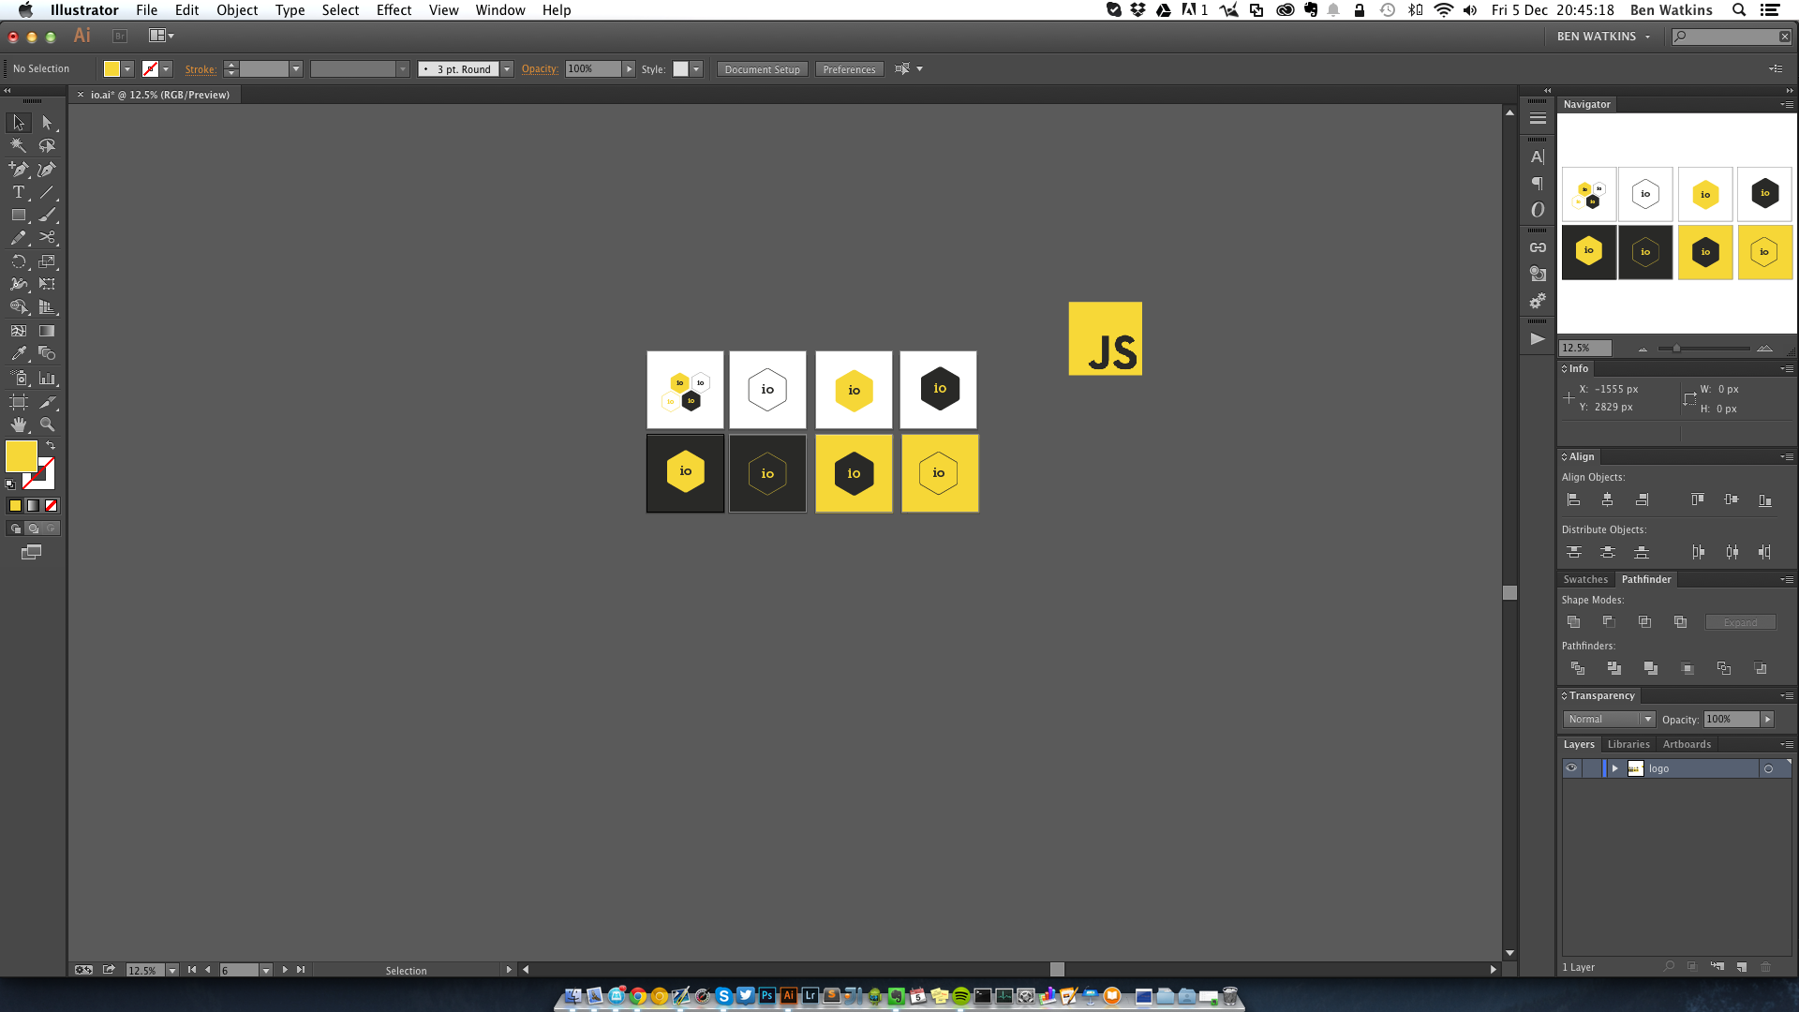The height and width of the screenshot is (1012, 1799).
Task: Click the Document Setup button
Action: click(762, 69)
